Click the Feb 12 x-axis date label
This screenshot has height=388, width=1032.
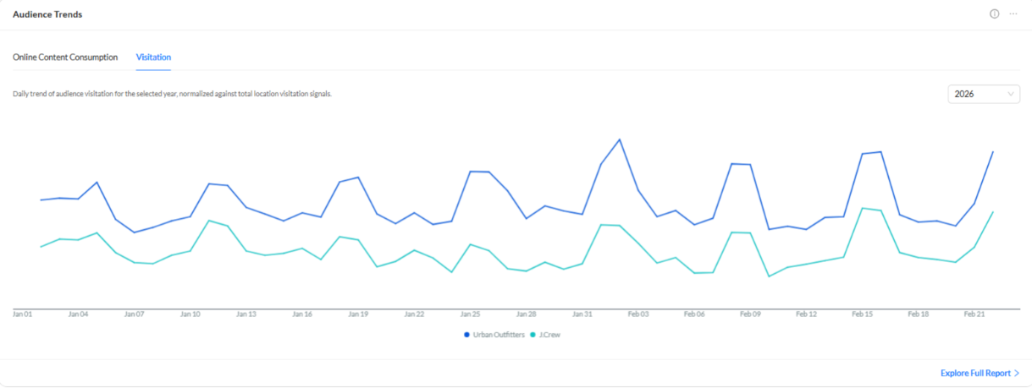click(x=806, y=314)
